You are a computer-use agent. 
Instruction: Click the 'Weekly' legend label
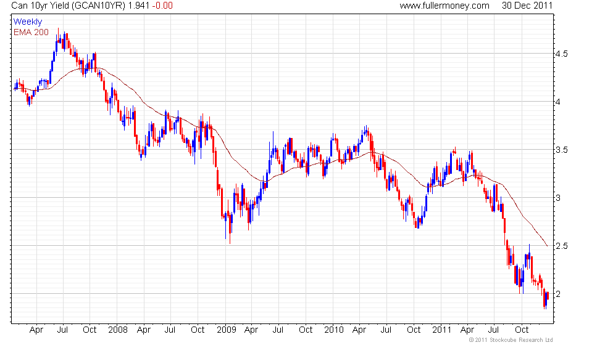(27, 22)
